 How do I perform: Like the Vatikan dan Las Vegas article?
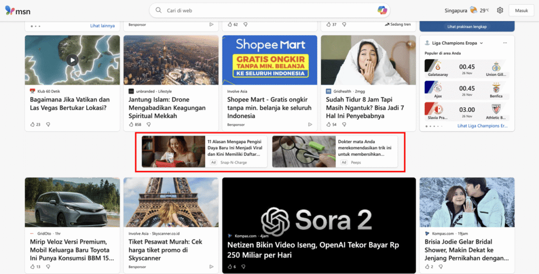click(33, 125)
